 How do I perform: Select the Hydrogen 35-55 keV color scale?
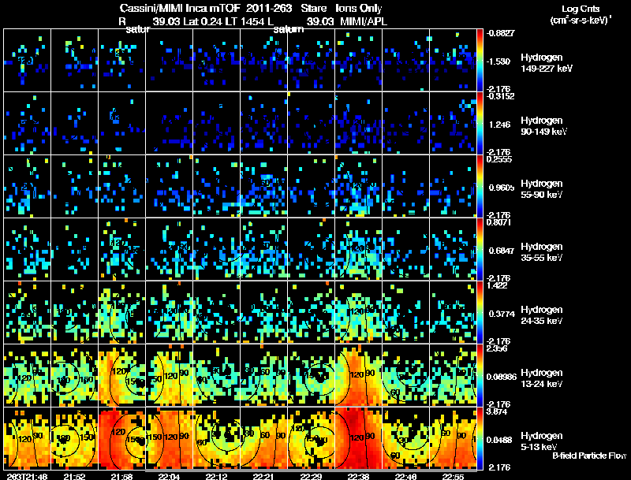point(481,249)
